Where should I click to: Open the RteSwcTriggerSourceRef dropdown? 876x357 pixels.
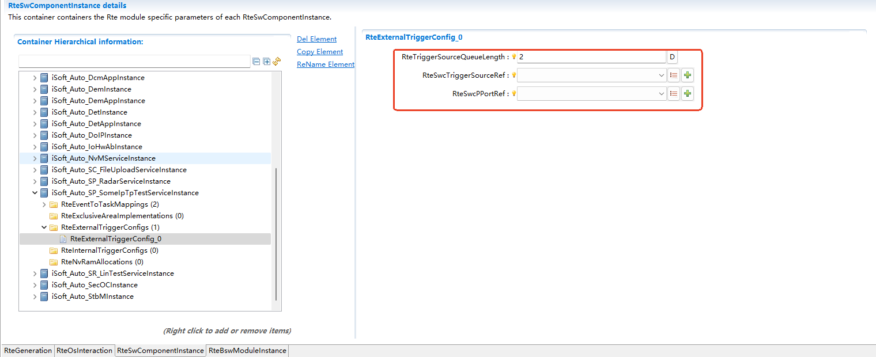(x=661, y=75)
